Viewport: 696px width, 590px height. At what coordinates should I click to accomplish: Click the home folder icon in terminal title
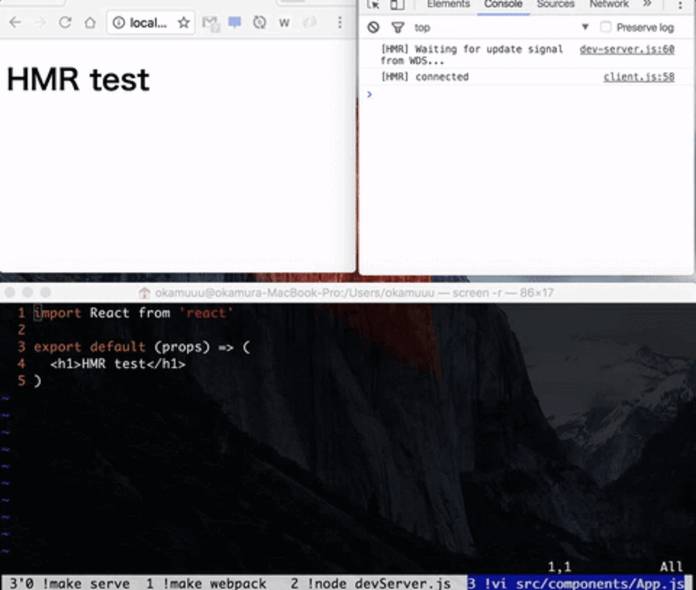click(145, 293)
